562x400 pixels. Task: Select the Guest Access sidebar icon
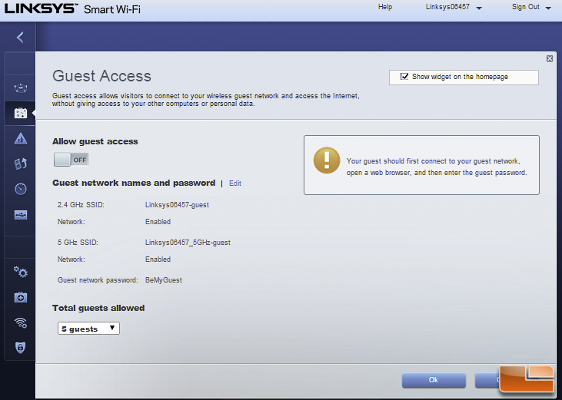pyautogui.click(x=21, y=113)
